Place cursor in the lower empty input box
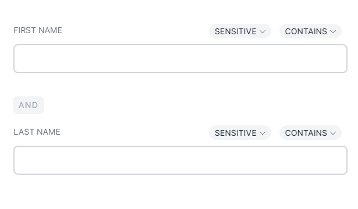The width and height of the screenshot is (358, 209). [180, 160]
